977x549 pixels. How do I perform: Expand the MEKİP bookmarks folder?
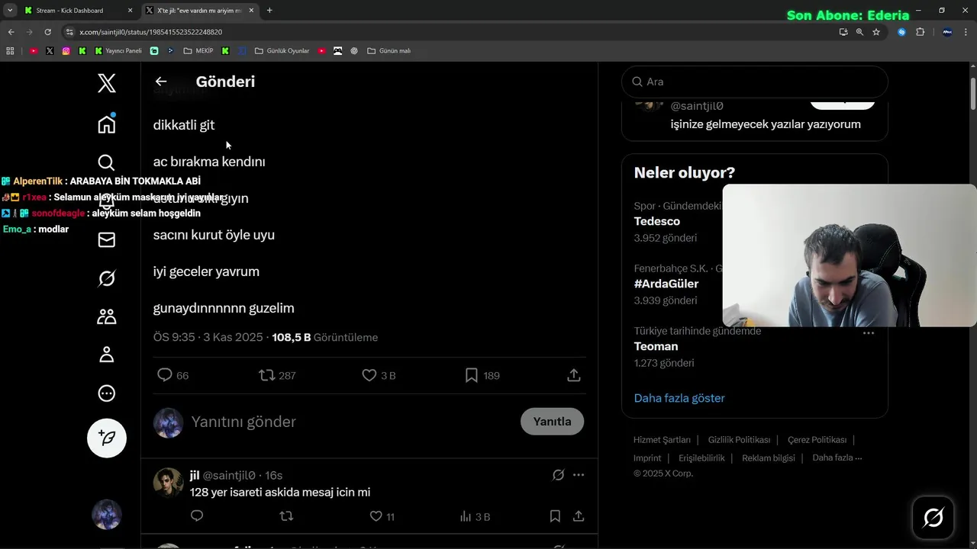tap(198, 51)
